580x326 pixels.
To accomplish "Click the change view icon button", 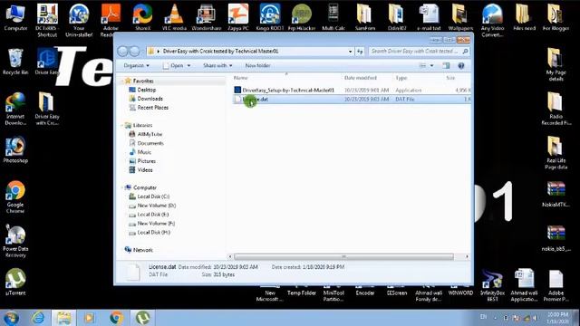I will (x=422, y=66).
